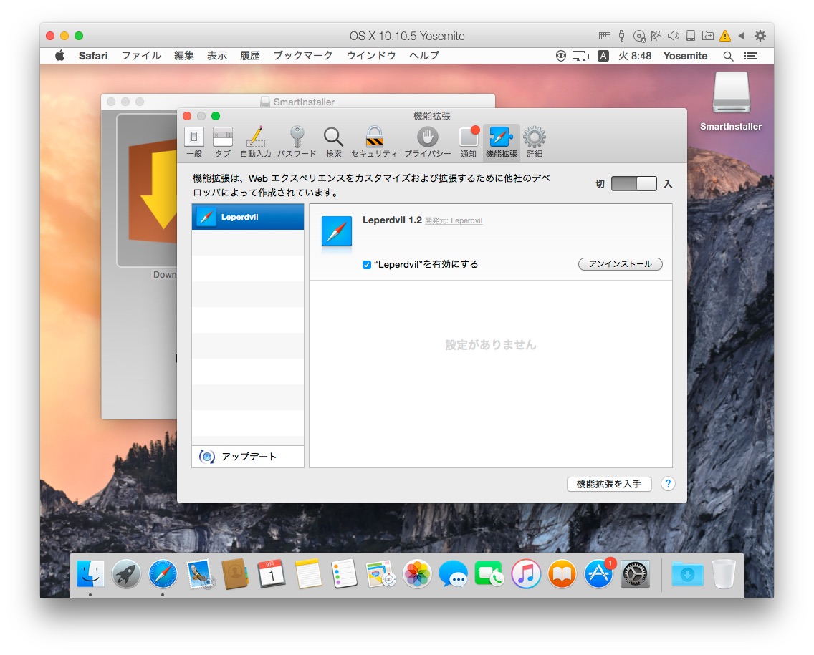Select the 機能拡張 (Extensions) pane icon

coord(501,142)
